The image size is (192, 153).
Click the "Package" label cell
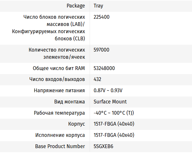[76, 6]
